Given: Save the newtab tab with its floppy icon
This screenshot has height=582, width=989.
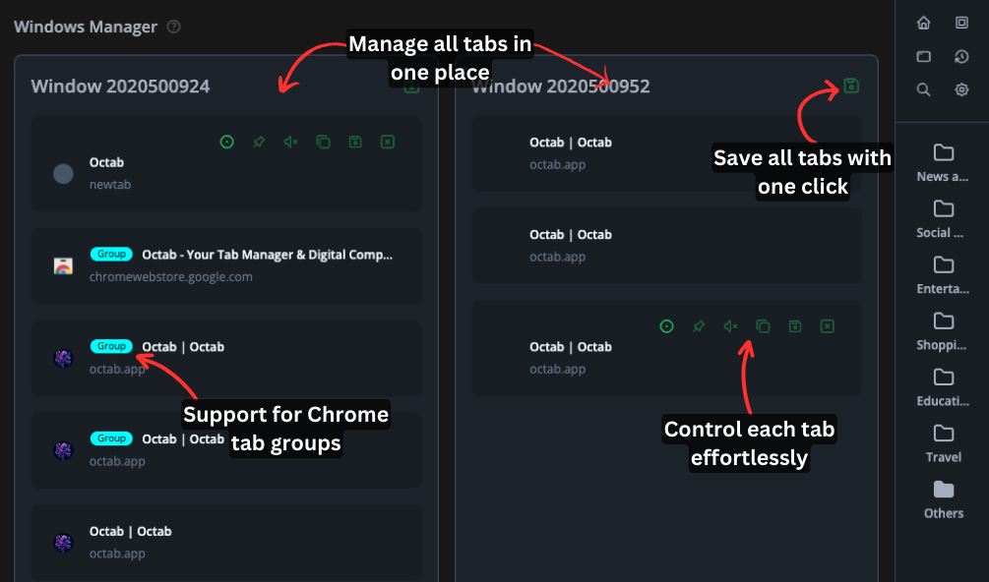Looking at the screenshot, I should click(355, 142).
